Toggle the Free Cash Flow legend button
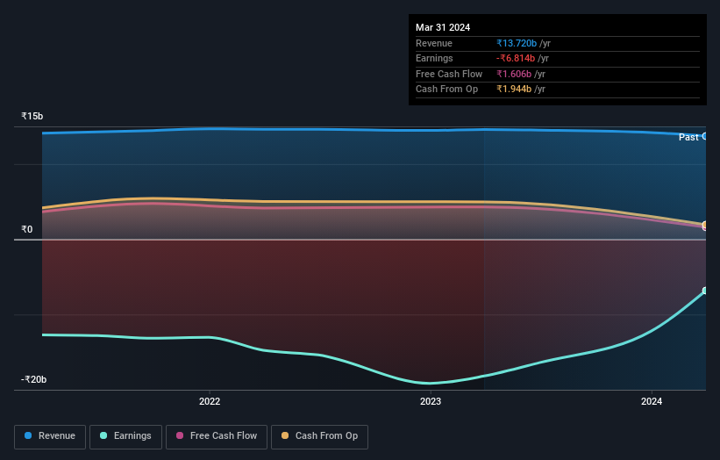This screenshot has height=460, width=720. click(x=217, y=436)
